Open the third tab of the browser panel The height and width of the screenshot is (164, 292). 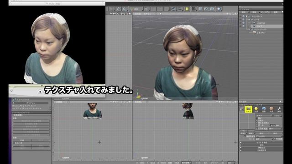[265, 12]
